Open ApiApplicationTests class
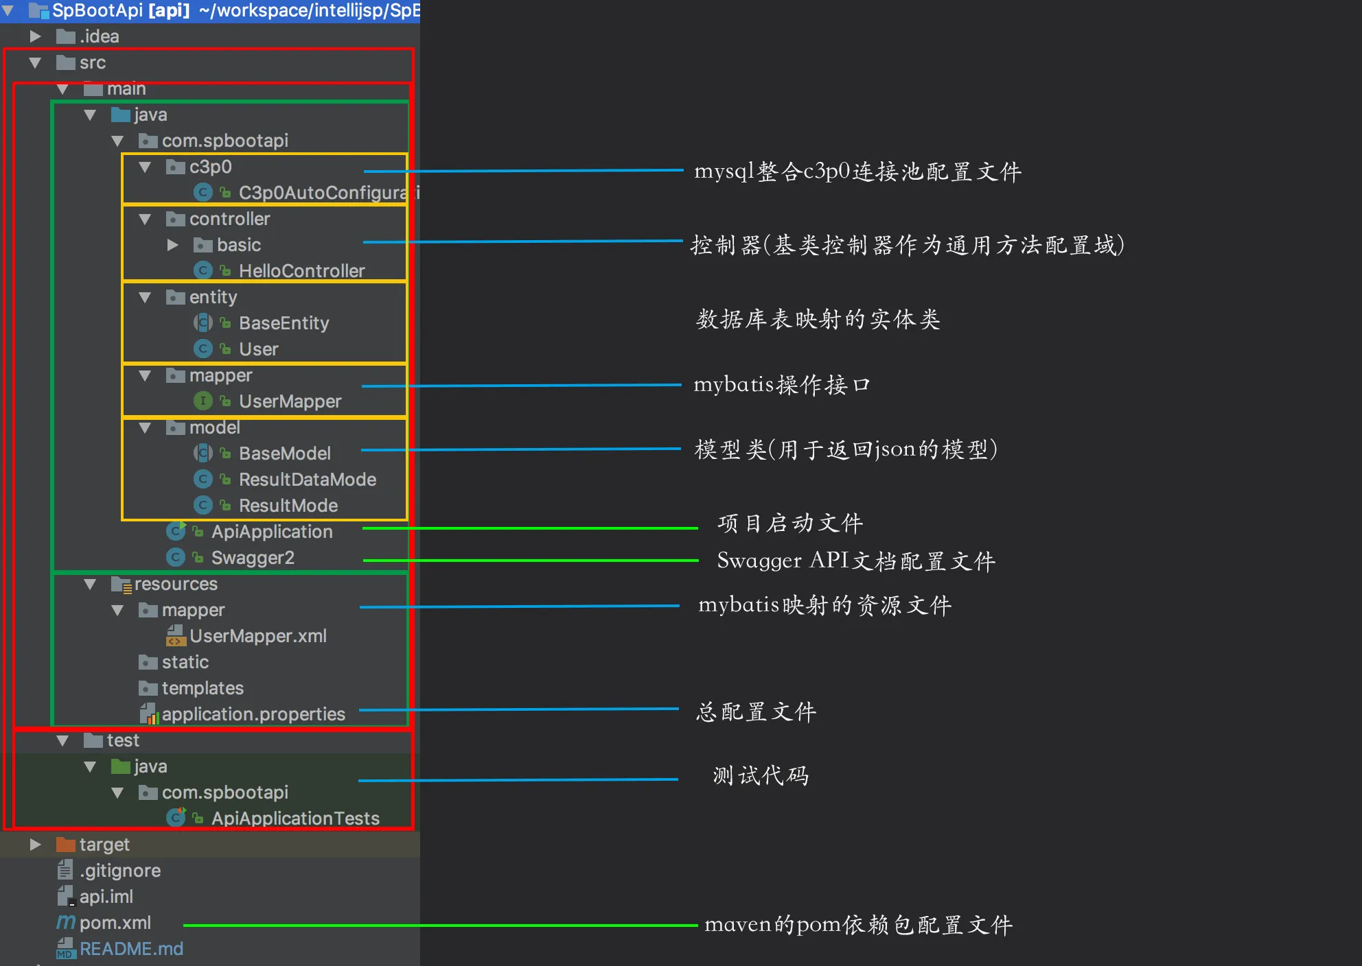1362x966 pixels. click(295, 818)
